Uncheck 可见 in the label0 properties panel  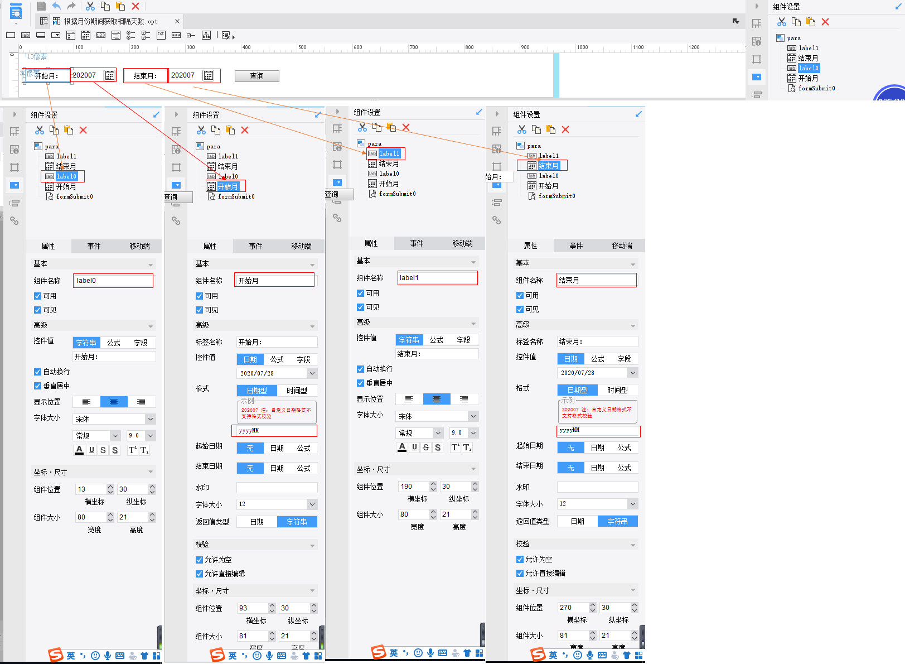click(x=38, y=310)
